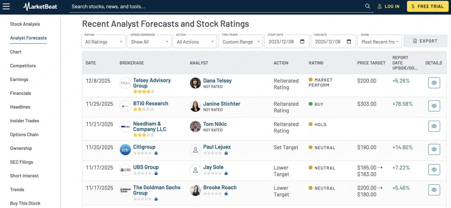Expand the Rating filter dropdown
Viewport: 451px width, 208px height.
click(x=103, y=42)
